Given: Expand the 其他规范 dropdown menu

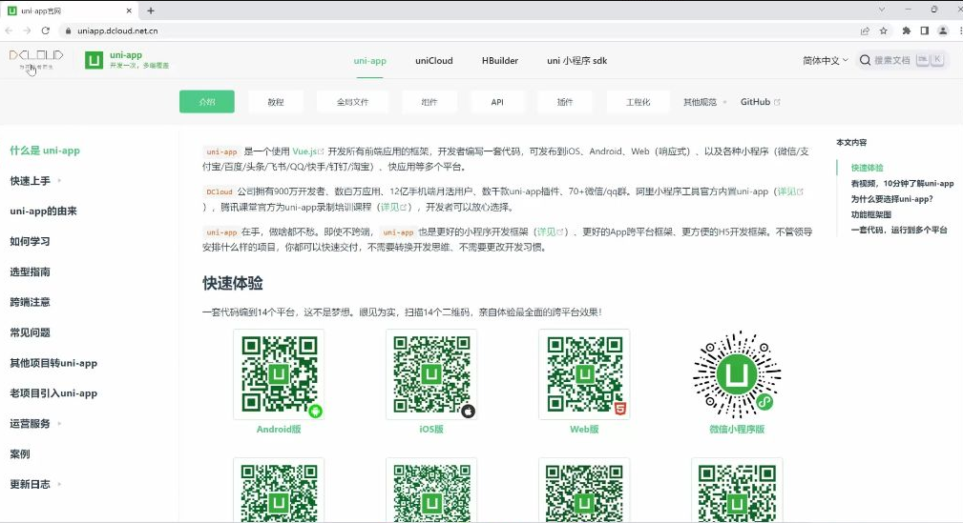Looking at the screenshot, I should point(705,102).
